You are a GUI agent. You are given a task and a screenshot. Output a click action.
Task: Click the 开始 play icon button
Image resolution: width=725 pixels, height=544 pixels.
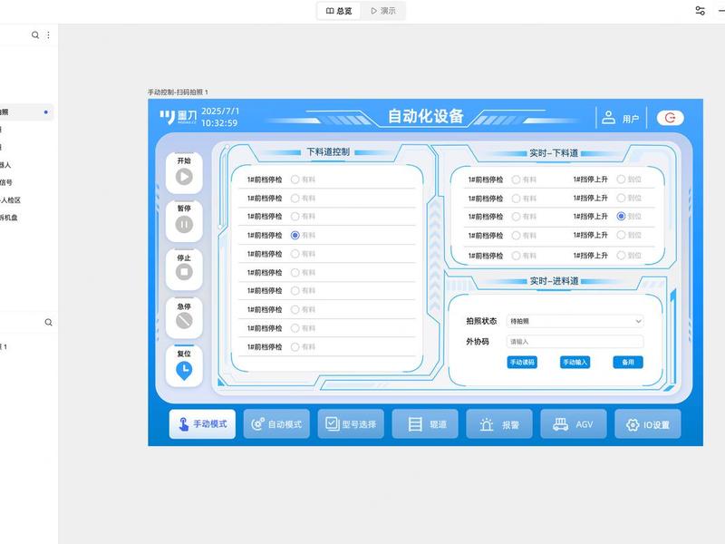[x=184, y=177]
